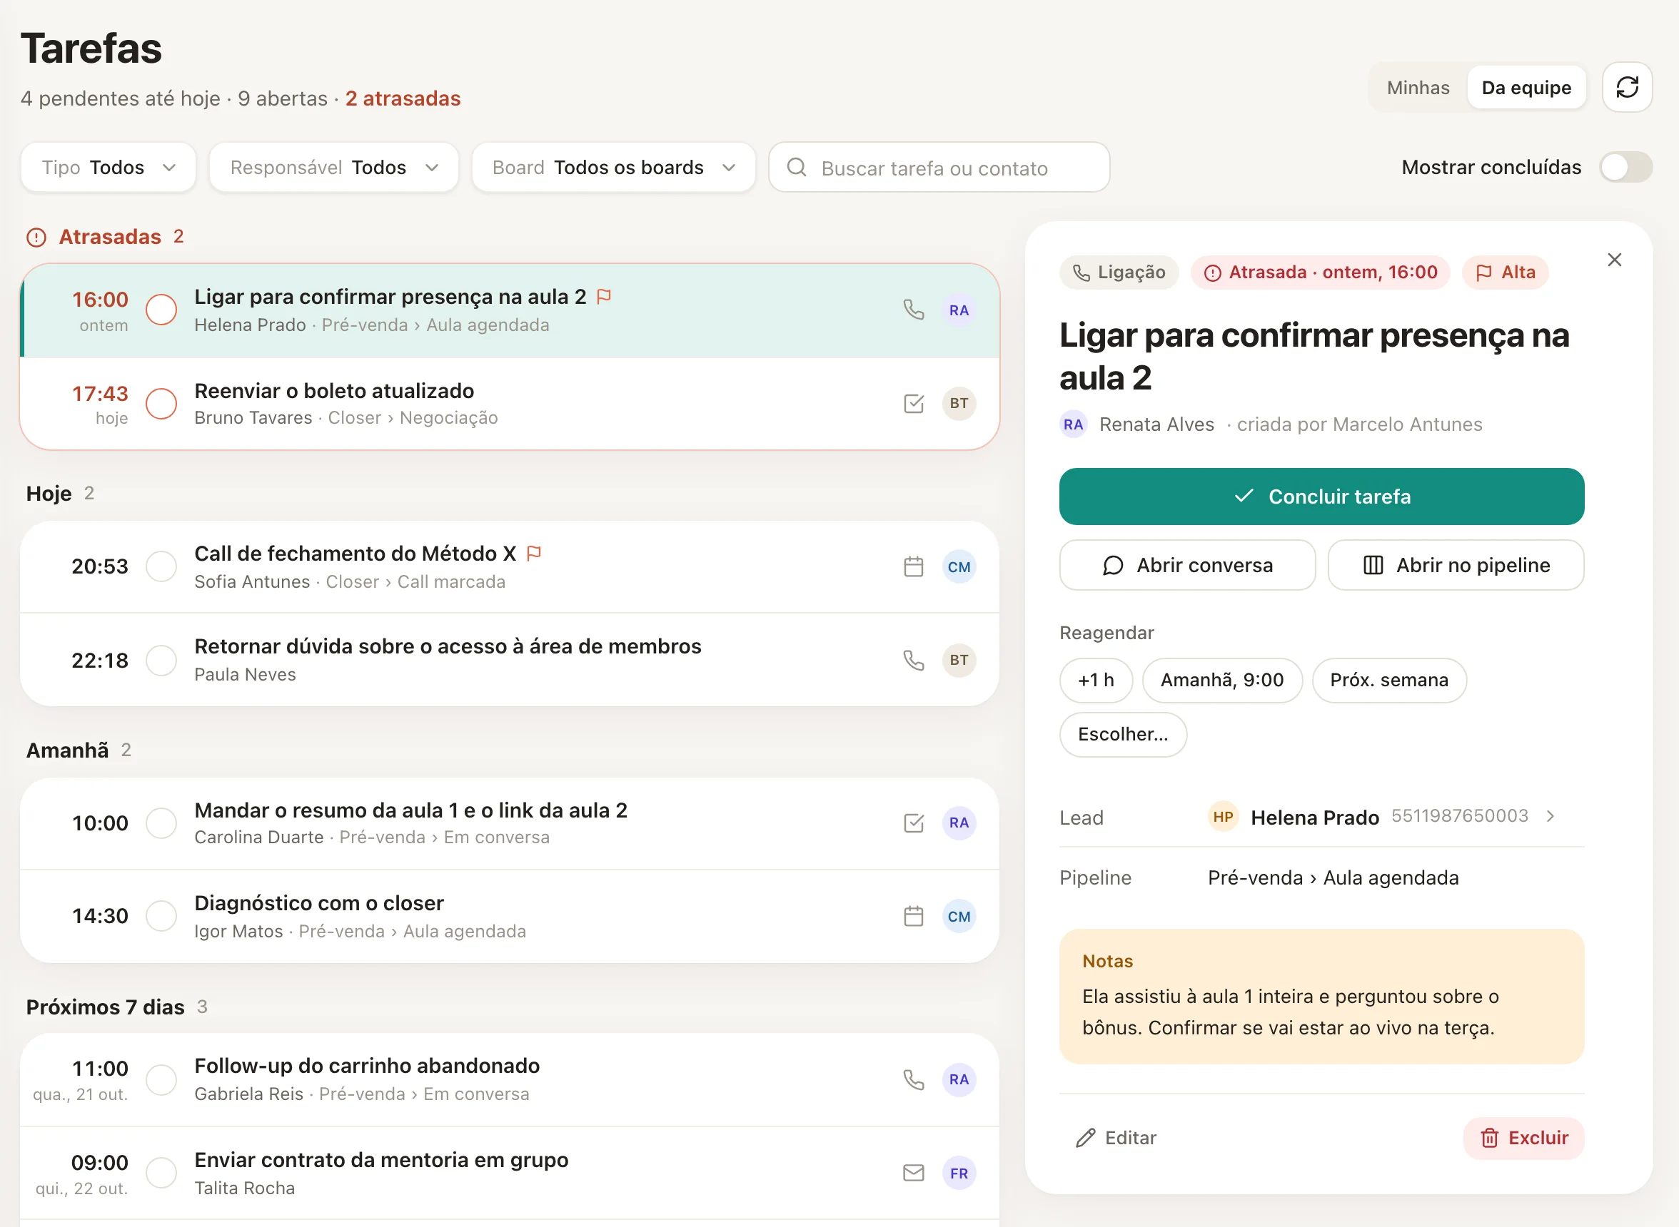Click FR avatar on Enviar contrato row
The width and height of the screenshot is (1679, 1227).
(959, 1173)
